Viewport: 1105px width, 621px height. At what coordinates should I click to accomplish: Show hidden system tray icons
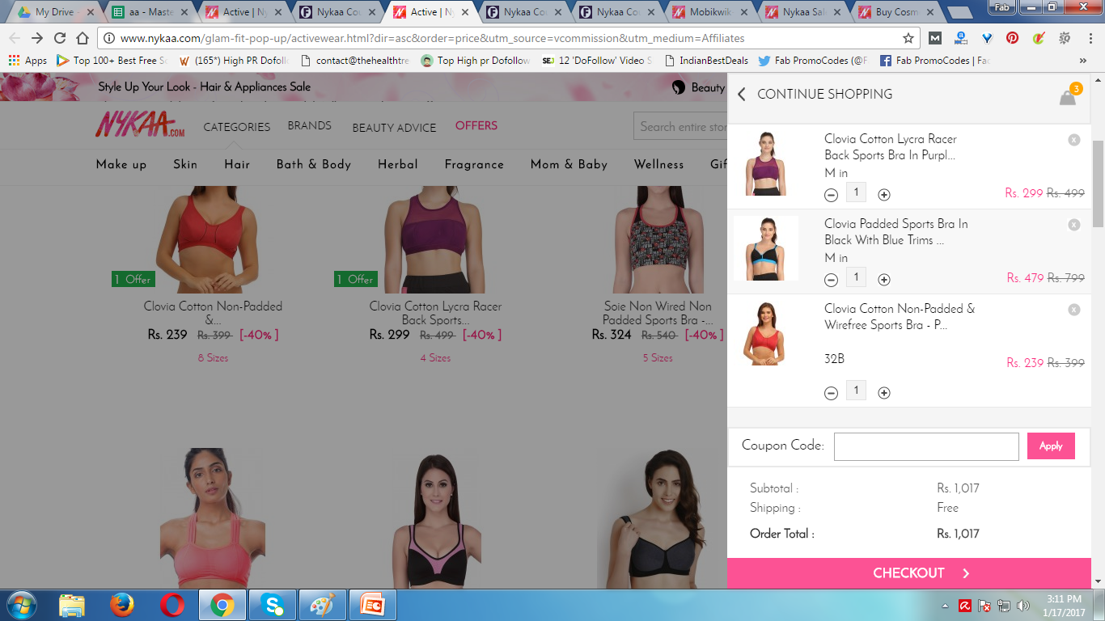[x=946, y=606]
